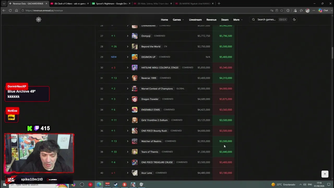The image size is (334, 188).
Task: Open the Tears of Themis link
Action: click(x=150, y=152)
